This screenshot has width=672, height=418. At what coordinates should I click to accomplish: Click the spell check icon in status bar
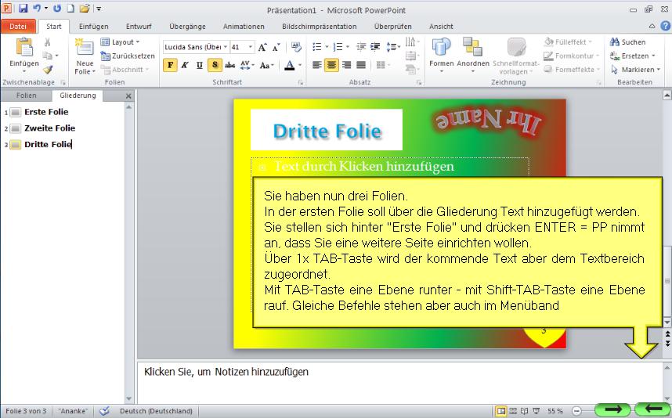104,410
